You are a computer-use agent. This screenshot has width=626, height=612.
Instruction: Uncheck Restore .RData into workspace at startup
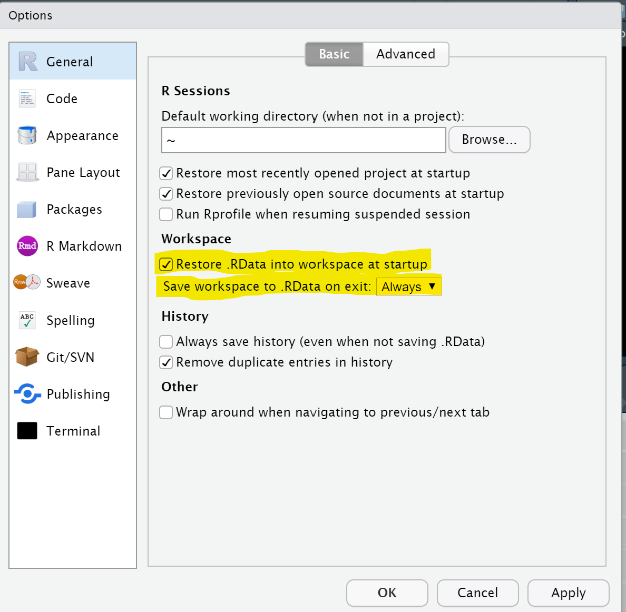[x=166, y=264]
